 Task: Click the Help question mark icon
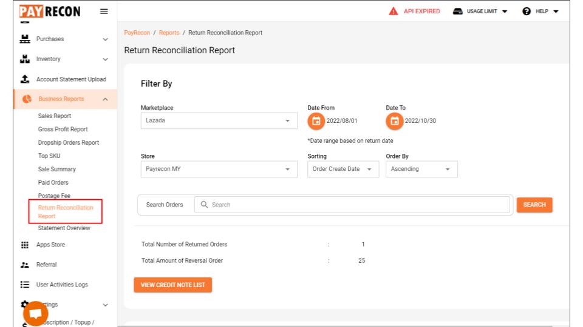(527, 11)
